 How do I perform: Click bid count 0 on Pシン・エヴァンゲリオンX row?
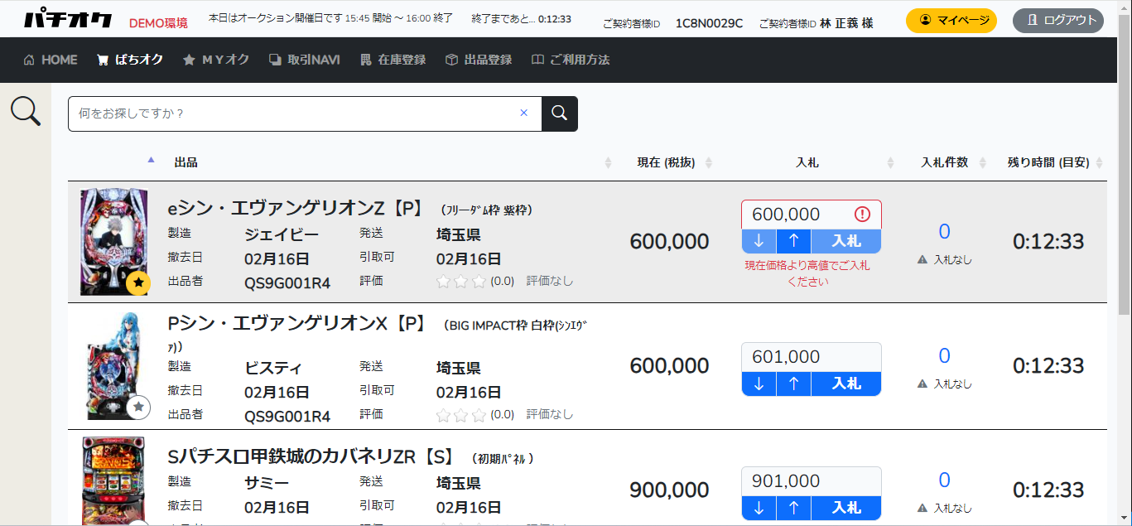coord(944,356)
